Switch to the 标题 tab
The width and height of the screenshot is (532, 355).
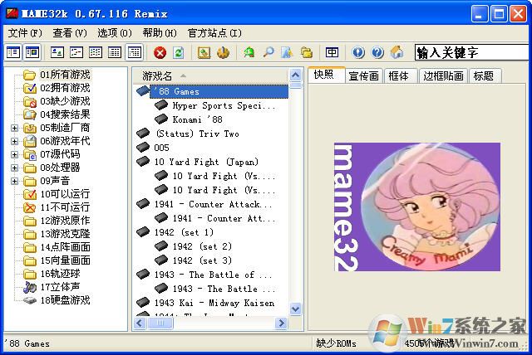pyautogui.click(x=485, y=75)
